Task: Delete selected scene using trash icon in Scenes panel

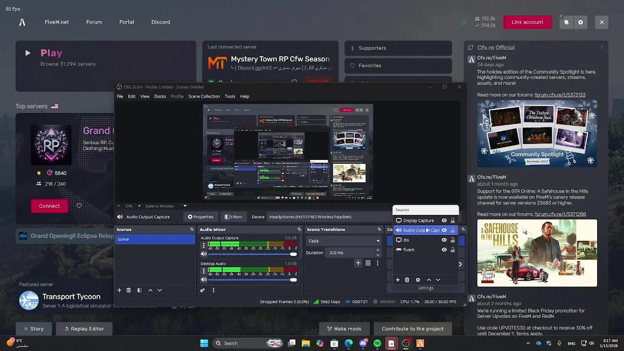Action: tap(129, 290)
